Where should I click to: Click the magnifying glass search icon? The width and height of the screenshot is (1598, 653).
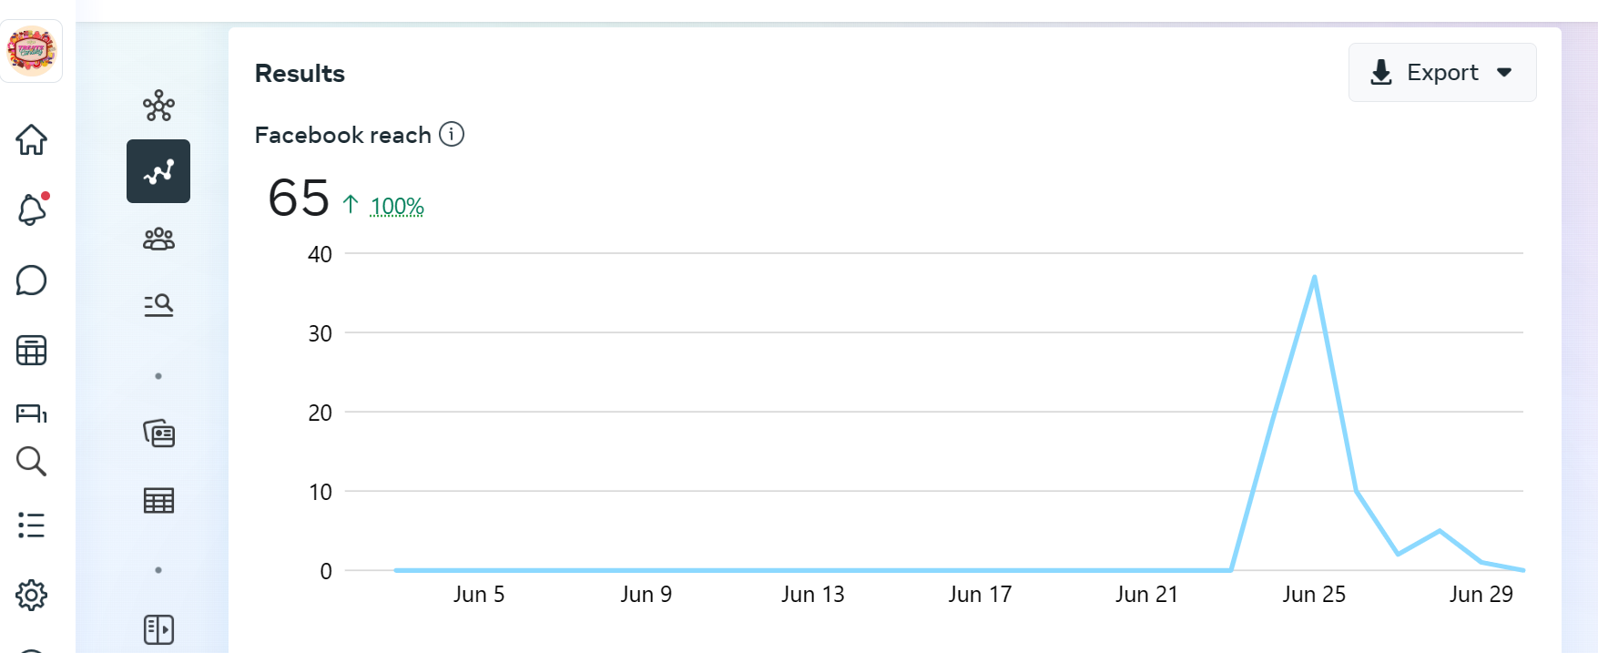point(31,462)
